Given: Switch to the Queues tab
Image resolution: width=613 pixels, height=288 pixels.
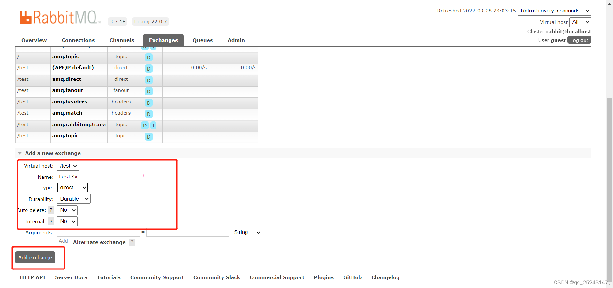Looking at the screenshot, I should [x=202, y=40].
